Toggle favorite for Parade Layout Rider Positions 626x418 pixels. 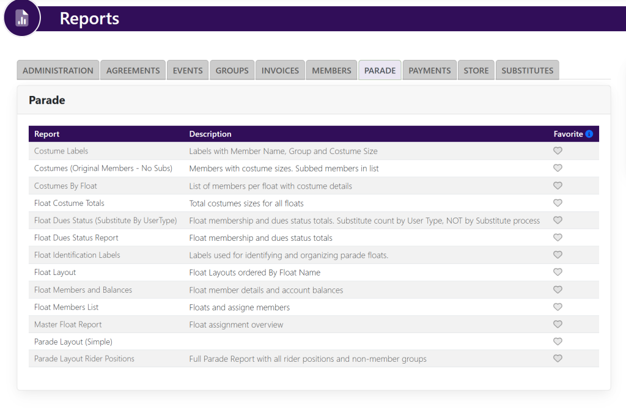point(558,359)
